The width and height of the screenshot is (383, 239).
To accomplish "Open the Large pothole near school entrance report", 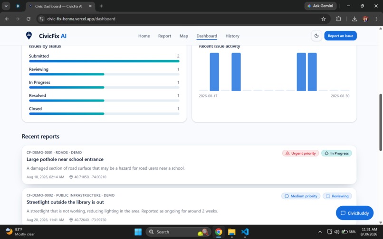I will click(x=65, y=159).
